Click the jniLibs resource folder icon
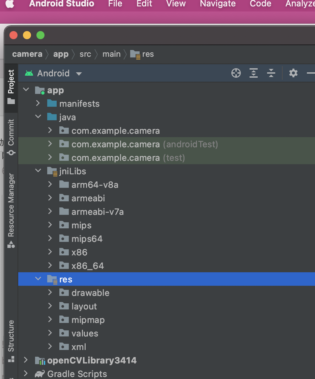This screenshot has height=379, width=315. click(52, 171)
